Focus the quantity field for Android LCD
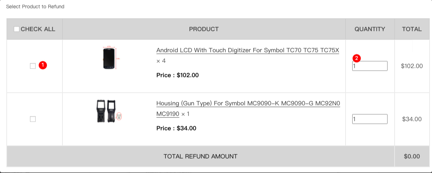 (370, 66)
